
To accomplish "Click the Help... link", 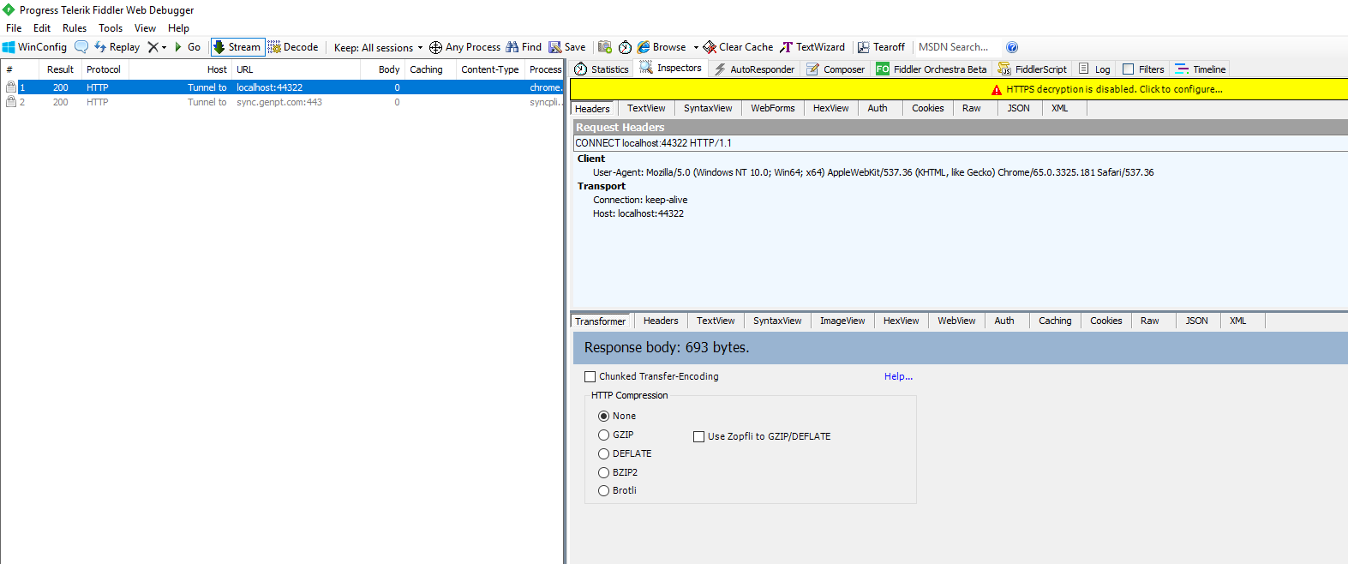I will point(898,376).
